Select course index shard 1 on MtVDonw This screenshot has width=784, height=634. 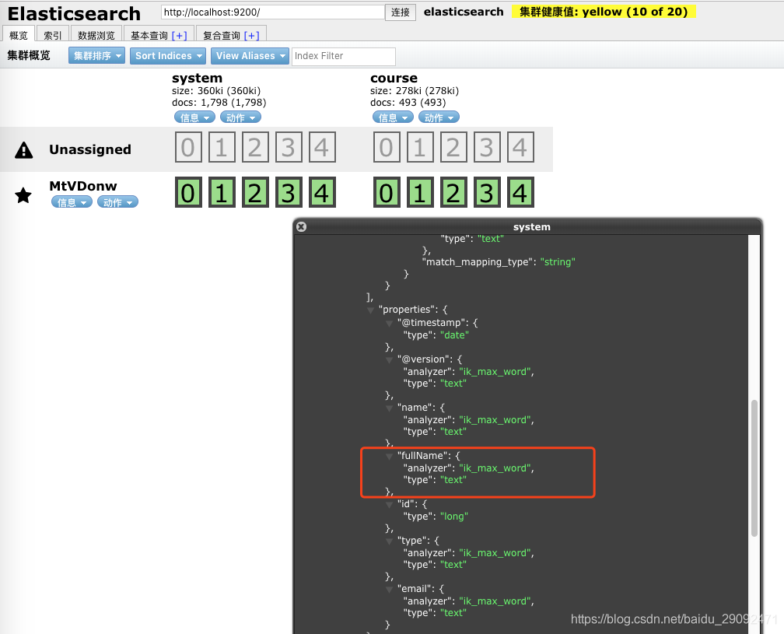420,192
